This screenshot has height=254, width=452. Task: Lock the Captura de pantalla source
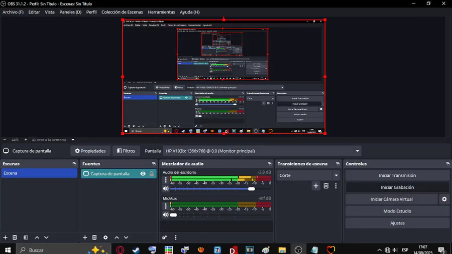(x=151, y=174)
